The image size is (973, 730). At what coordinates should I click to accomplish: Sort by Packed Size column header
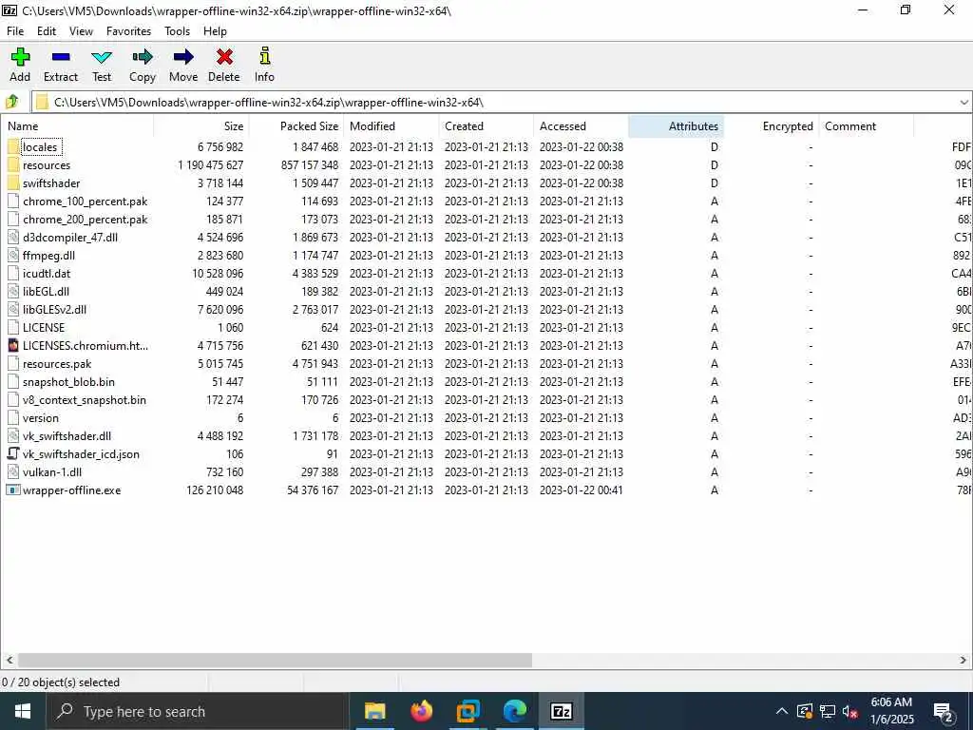[x=296, y=126]
